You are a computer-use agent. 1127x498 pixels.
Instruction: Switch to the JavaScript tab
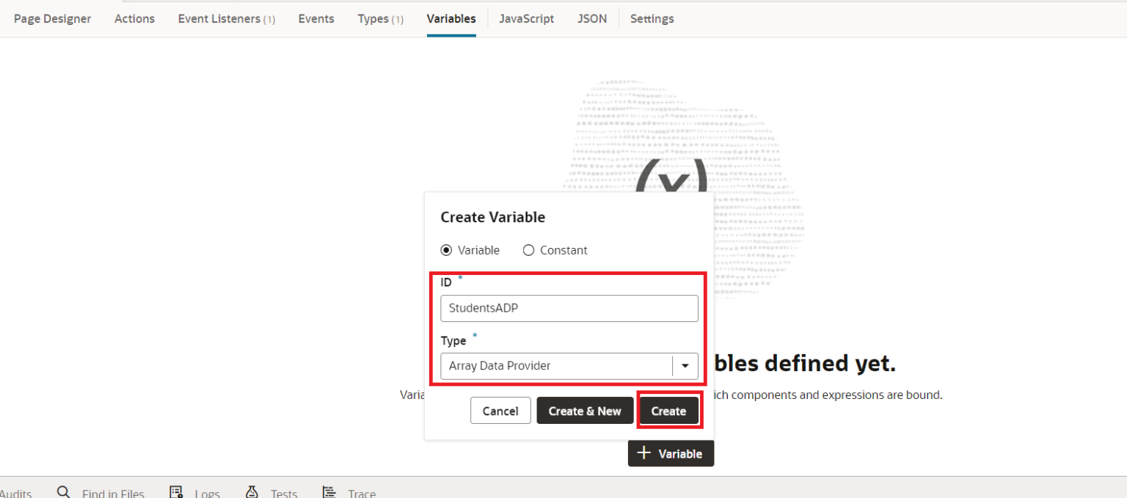pos(526,18)
